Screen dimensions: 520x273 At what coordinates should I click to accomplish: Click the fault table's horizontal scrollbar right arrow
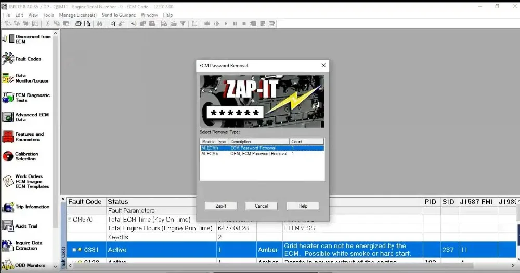(x=513, y=266)
